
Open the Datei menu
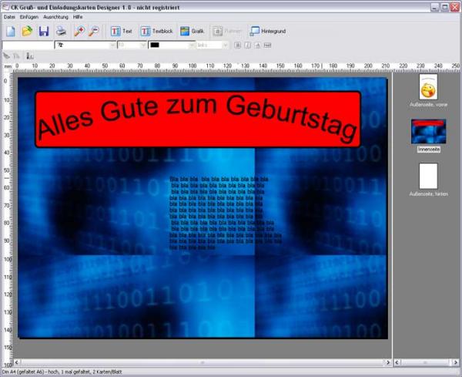click(9, 16)
